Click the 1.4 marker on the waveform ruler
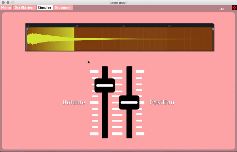The image size is (237, 152). [169, 26]
